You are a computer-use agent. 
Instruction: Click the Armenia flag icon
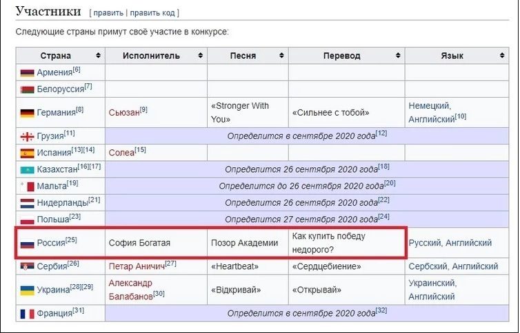pos(27,73)
